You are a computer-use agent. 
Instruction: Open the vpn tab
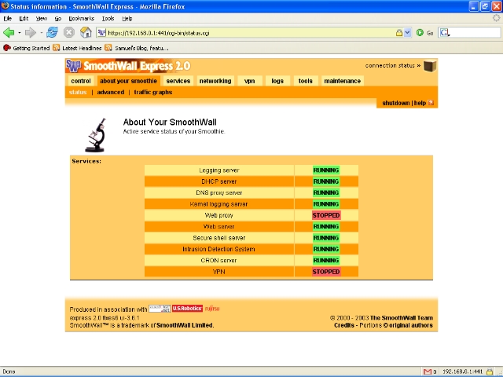pos(250,81)
